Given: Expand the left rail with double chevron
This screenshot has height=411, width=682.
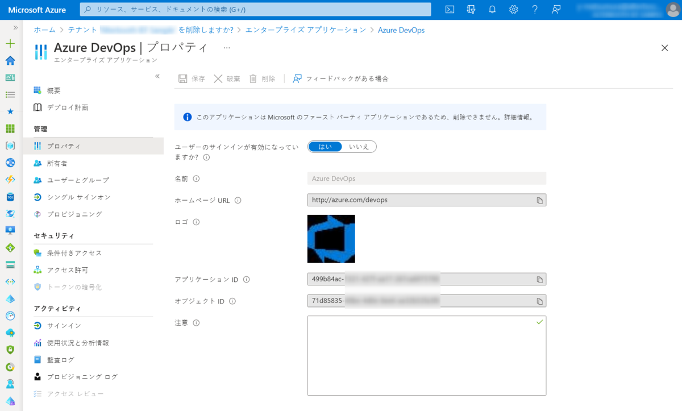Looking at the screenshot, I should [15, 27].
